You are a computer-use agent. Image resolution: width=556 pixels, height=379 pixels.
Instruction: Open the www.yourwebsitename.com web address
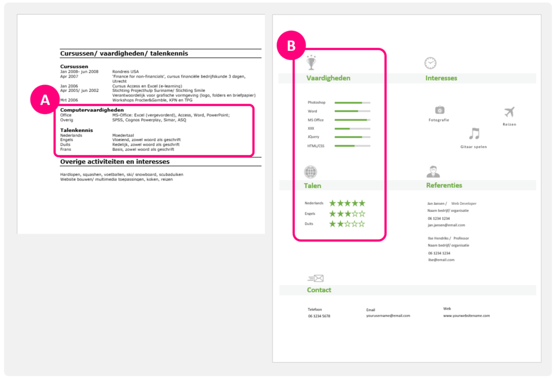466,316
